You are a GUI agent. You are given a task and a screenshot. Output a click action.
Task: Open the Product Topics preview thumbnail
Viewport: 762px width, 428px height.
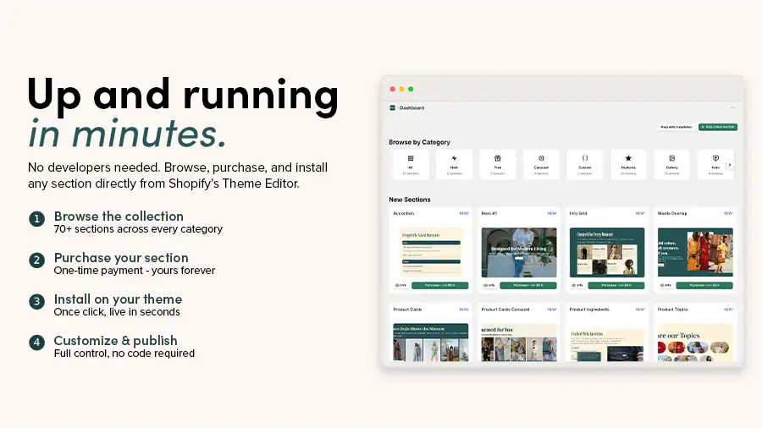[x=695, y=343]
